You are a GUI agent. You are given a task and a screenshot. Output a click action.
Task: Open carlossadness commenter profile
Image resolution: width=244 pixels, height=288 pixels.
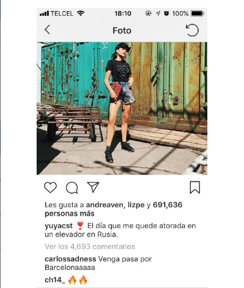click(70, 259)
